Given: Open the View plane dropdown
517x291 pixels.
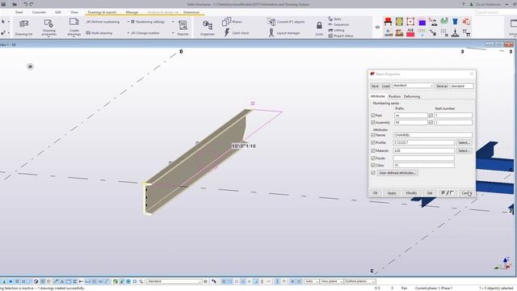Looking at the screenshot, I should pyautogui.click(x=331, y=281).
